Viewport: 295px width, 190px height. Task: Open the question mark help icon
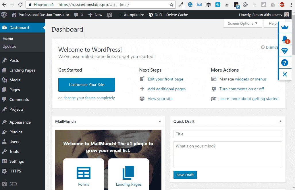coord(285,62)
